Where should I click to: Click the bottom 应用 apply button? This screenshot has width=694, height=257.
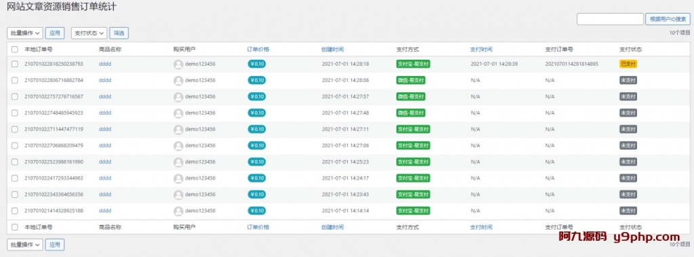(x=55, y=245)
